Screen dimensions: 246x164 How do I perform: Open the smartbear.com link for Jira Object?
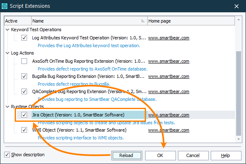169,115
